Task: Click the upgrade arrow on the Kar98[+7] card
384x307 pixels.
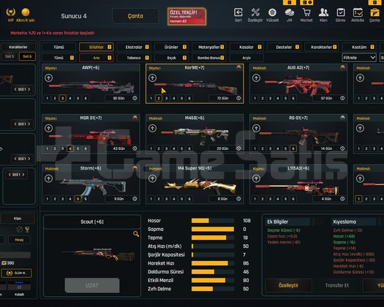Action: point(152,78)
